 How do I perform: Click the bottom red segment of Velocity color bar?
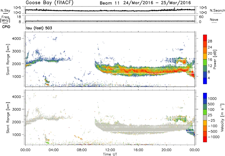(205, 139)
